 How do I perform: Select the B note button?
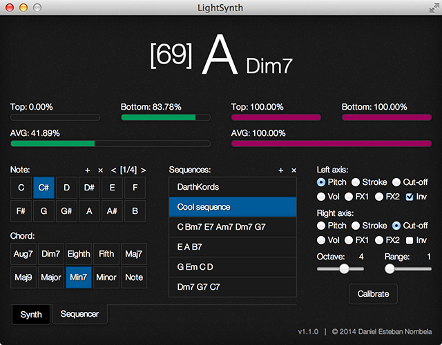coord(135,211)
